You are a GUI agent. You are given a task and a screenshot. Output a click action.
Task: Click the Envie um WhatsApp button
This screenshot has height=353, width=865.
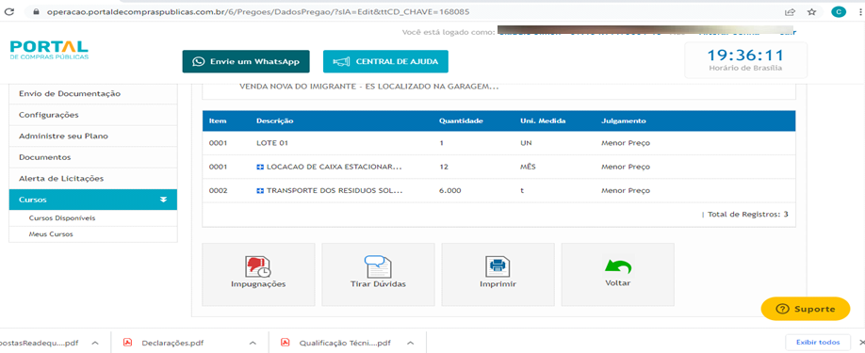246,62
